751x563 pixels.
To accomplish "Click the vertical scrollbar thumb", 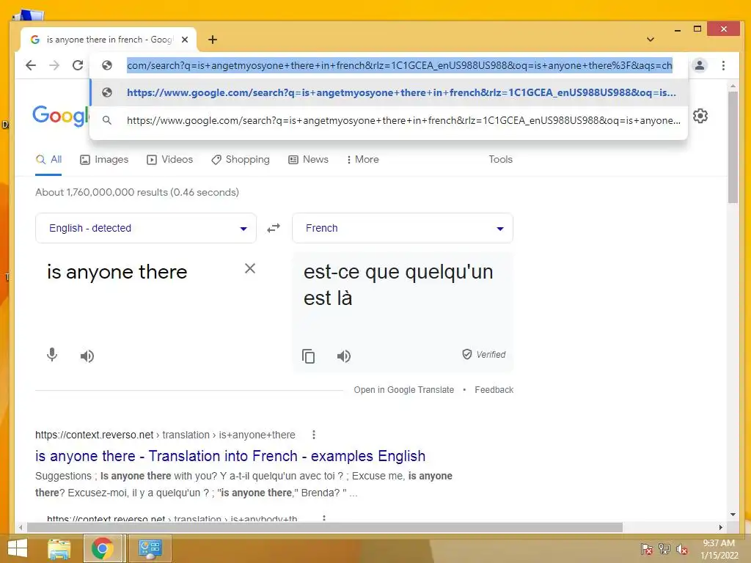I will (733, 147).
